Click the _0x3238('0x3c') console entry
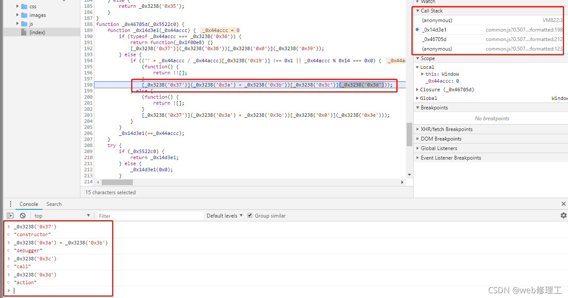Image resolution: width=568 pixels, height=298 pixels. [35, 259]
